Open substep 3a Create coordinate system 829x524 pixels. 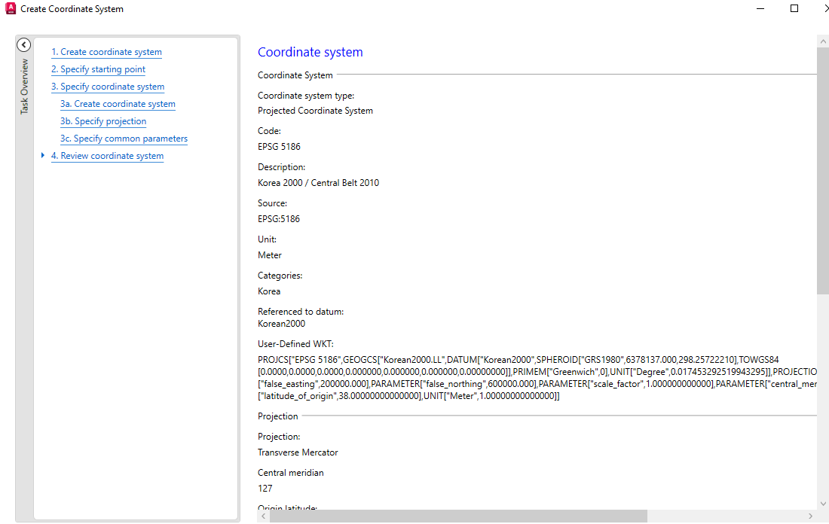point(118,104)
